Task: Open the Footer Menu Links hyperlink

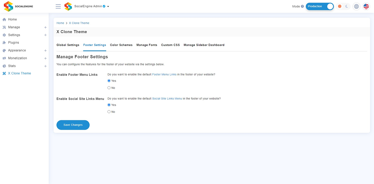Action: click(x=164, y=74)
